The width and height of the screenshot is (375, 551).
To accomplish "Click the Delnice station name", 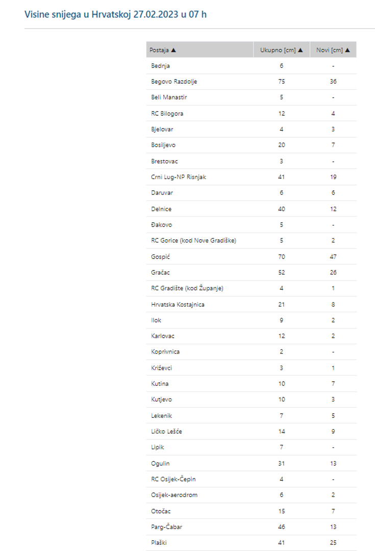I will click(x=162, y=209).
